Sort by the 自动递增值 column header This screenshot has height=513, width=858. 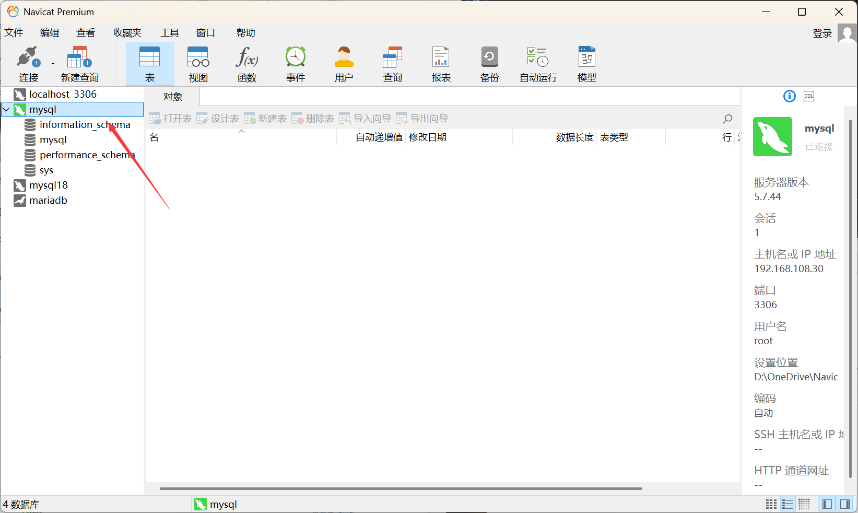(371, 137)
